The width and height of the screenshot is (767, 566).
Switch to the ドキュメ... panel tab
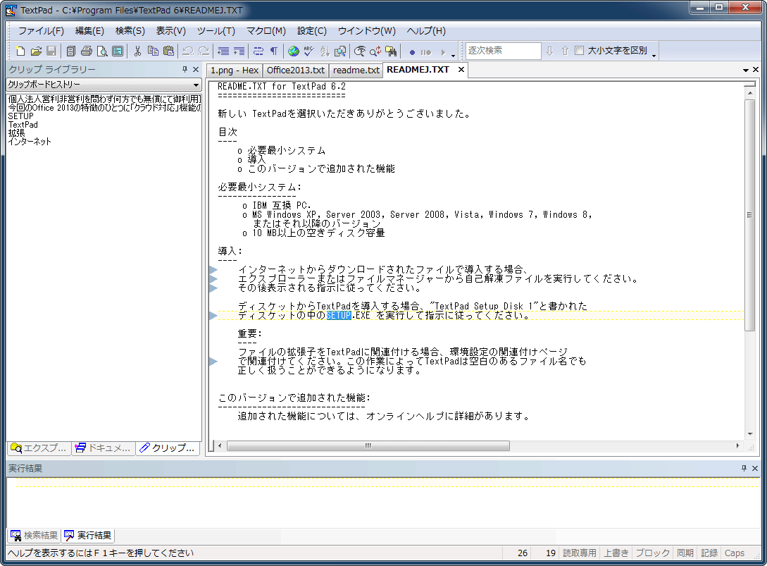[104, 448]
